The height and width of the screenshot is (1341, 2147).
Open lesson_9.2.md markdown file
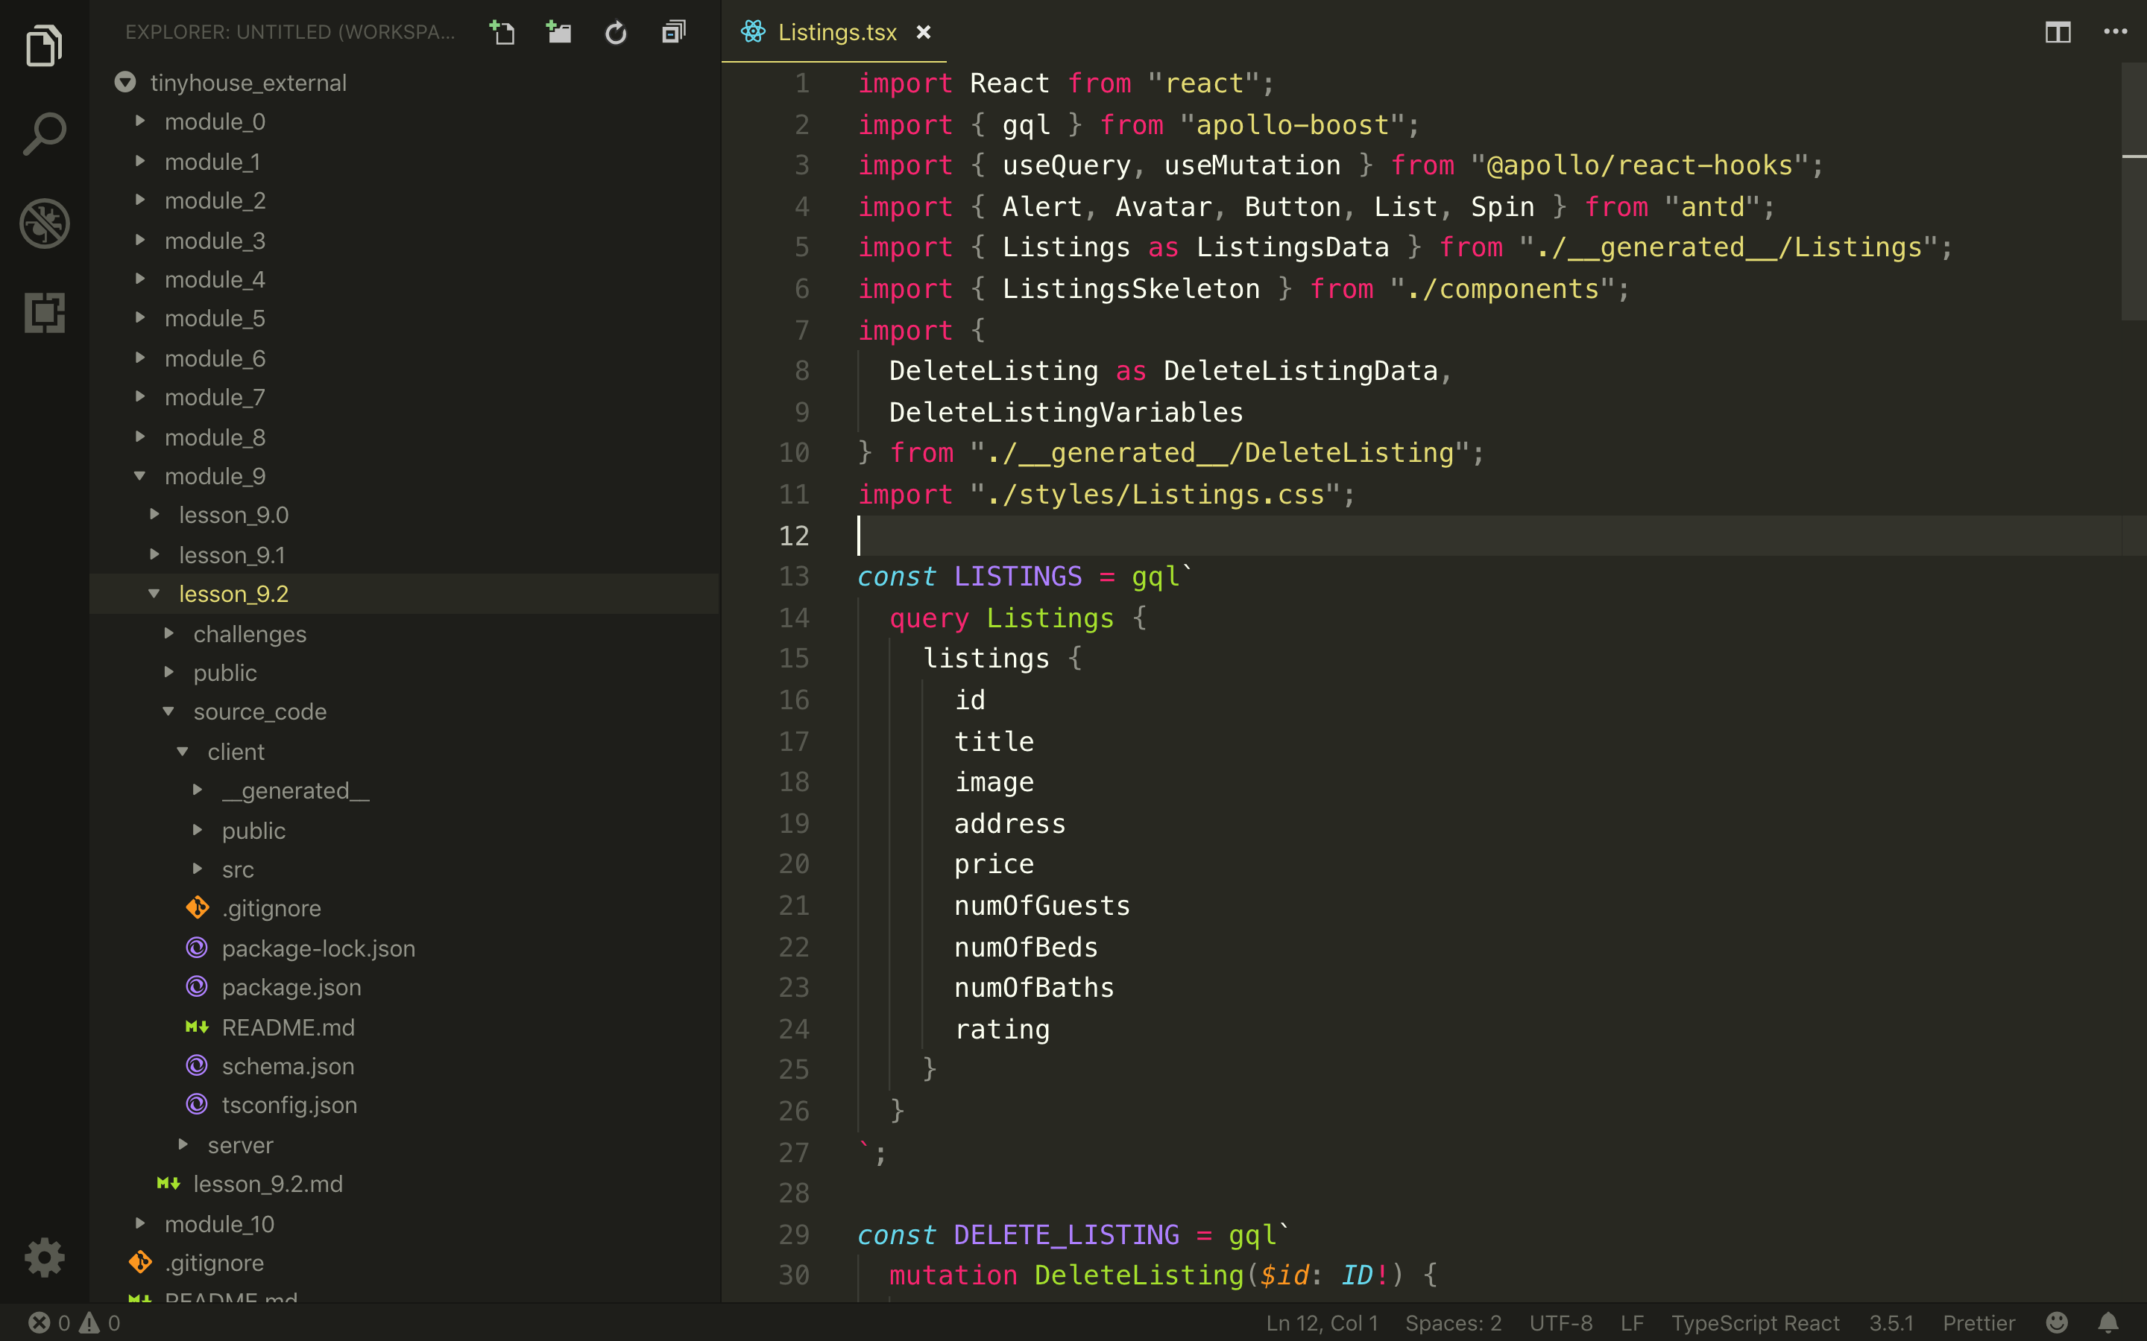coord(268,1184)
